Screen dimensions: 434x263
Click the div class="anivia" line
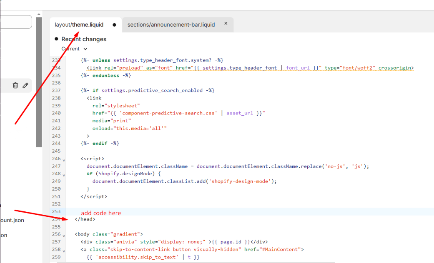click(174, 242)
